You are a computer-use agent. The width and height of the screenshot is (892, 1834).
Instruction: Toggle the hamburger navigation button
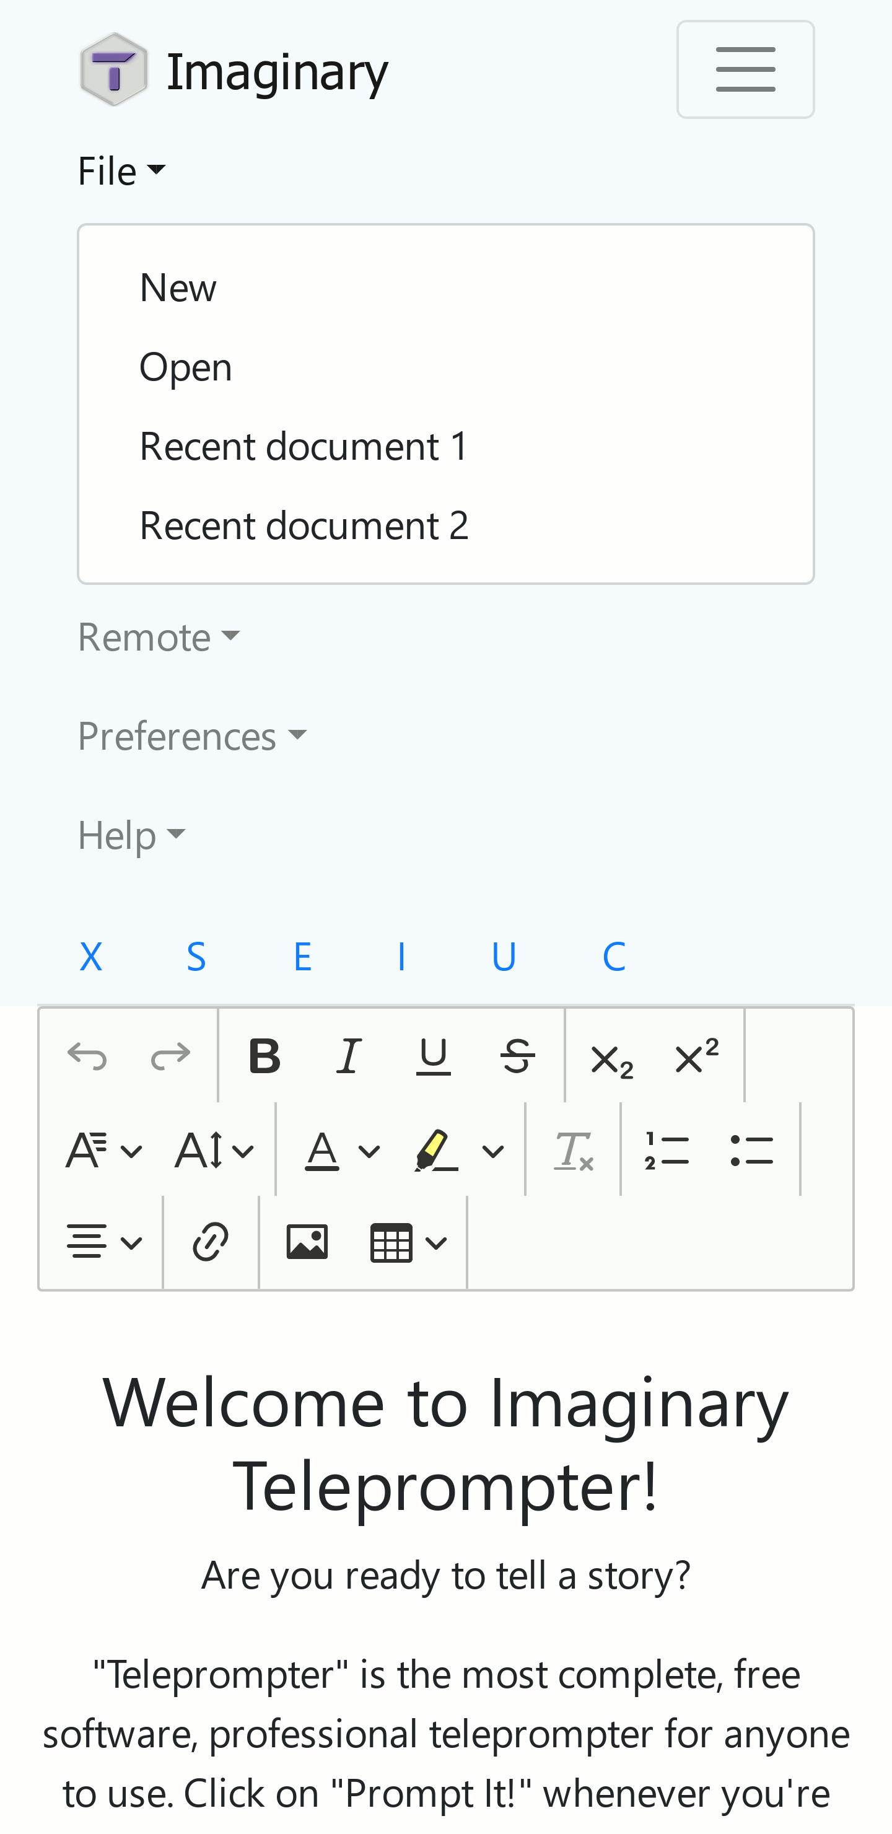click(x=745, y=69)
